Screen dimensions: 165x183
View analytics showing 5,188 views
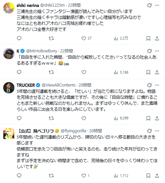point(121,72)
